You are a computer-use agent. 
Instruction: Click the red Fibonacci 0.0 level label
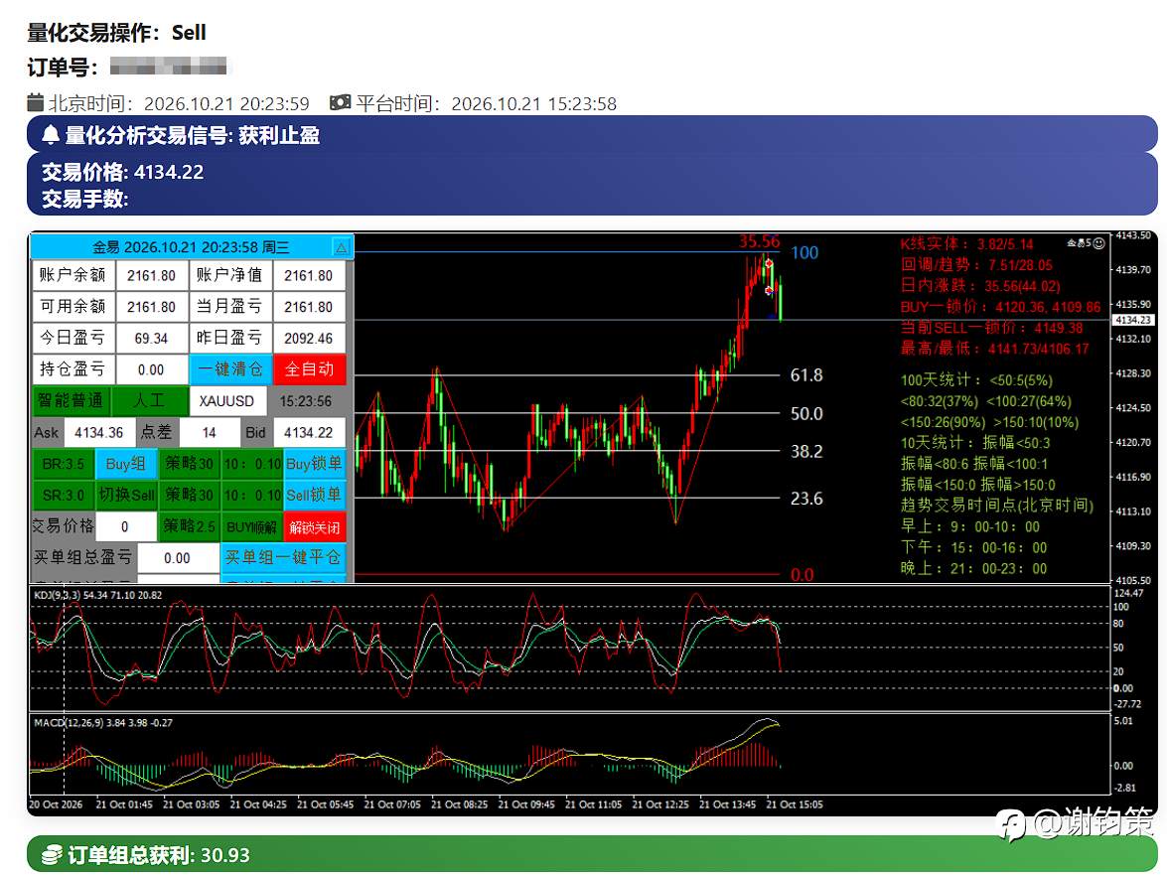tap(802, 575)
